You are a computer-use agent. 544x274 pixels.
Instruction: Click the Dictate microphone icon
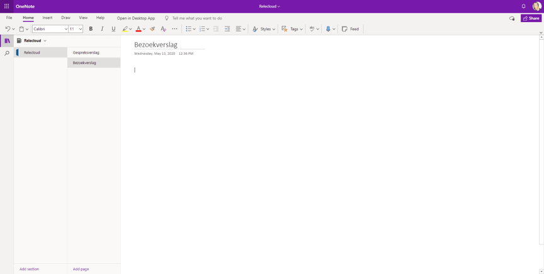[x=328, y=29]
